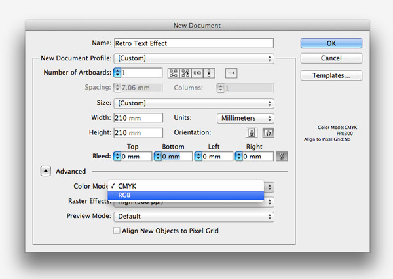This screenshot has height=279, width=393.
Task: Toggle the bleed link chain icon
Action: (281, 157)
